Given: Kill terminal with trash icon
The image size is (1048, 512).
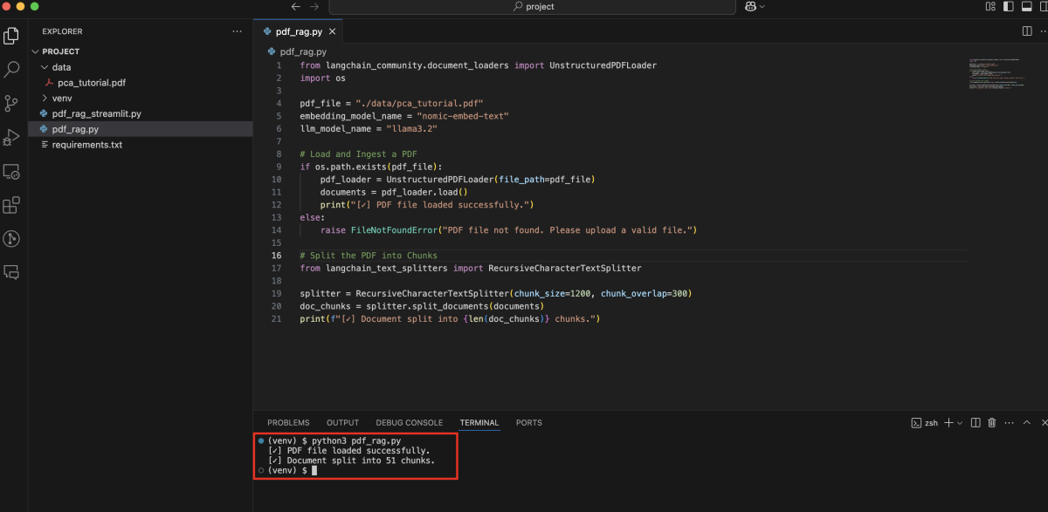Looking at the screenshot, I should coord(992,422).
